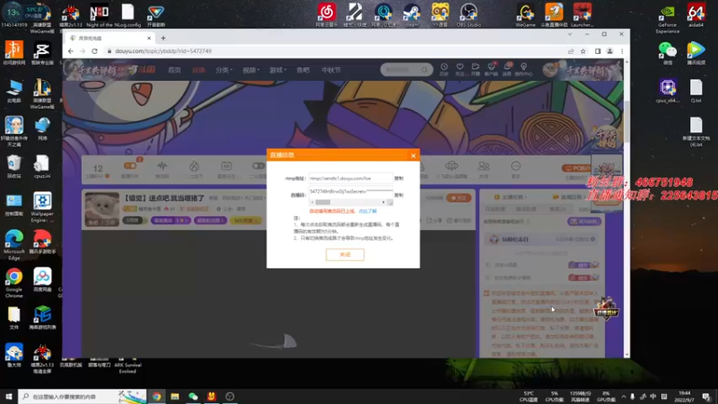Expand the 分类 nav dropdown

[x=223, y=70]
